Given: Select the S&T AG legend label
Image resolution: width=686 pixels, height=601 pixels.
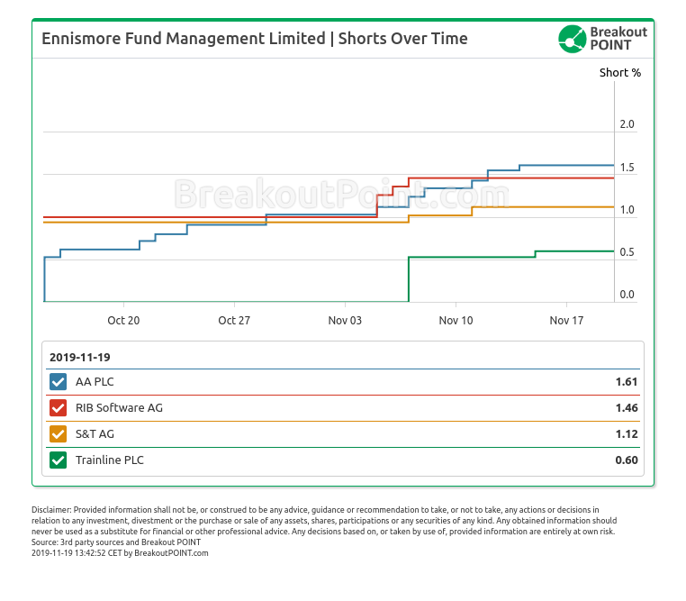Looking at the screenshot, I should click(95, 433).
